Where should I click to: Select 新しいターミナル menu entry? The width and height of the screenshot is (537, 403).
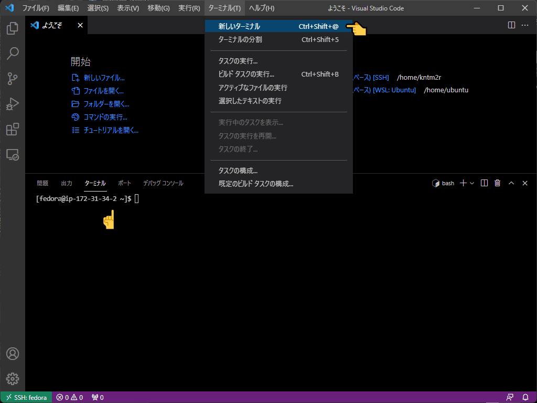pos(279,26)
